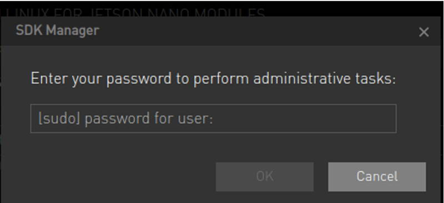Click the SDK Manager dialog title text
Viewport: 444px width, 203px height.
click(x=57, y=30)
